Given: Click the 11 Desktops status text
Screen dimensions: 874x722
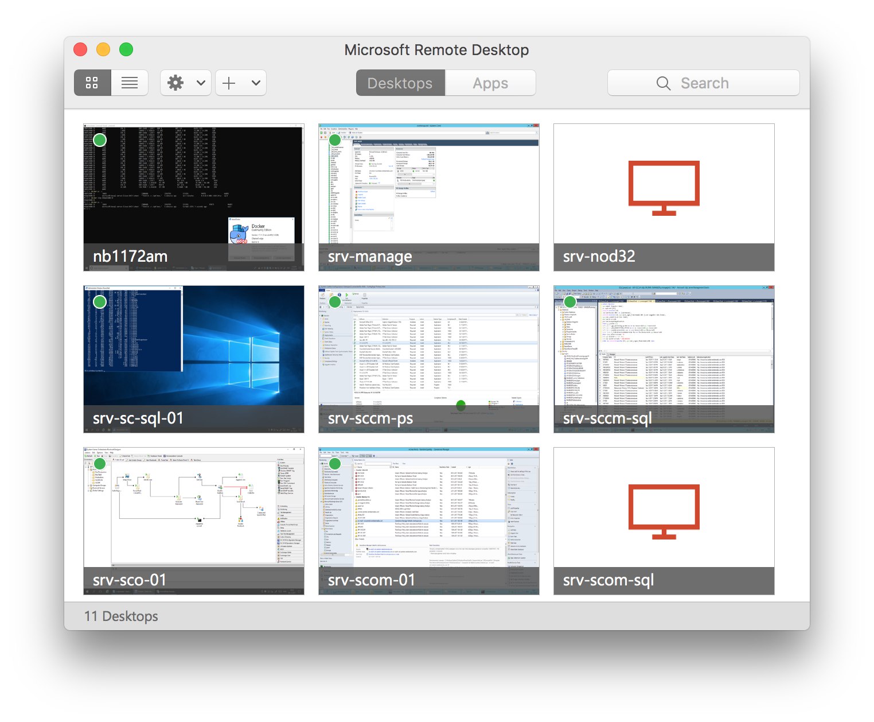Looking at the screenshot, I should (x=121, y=616).
